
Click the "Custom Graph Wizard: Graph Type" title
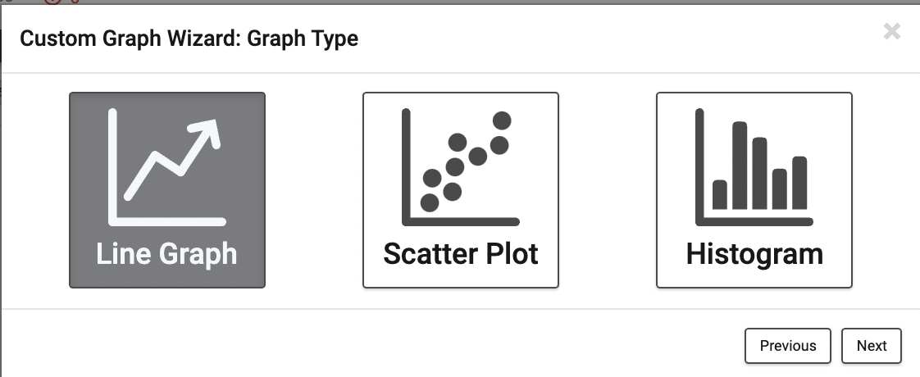(189, 39)
